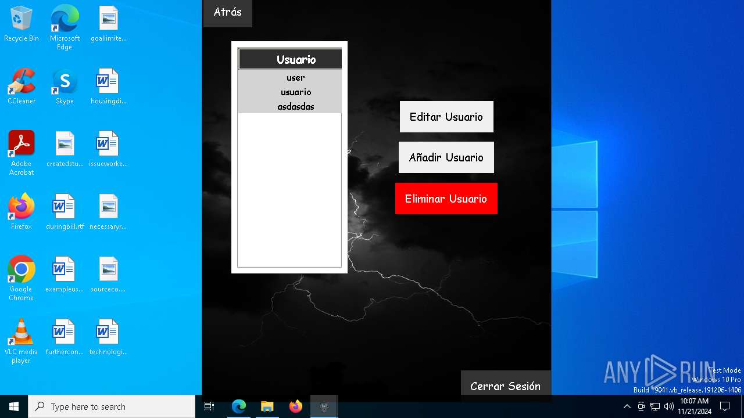Viewport: 744px width, 418px height.
Task: Open Adobe Acrobat desktop shortcut
Action: [x=22, y=153]
